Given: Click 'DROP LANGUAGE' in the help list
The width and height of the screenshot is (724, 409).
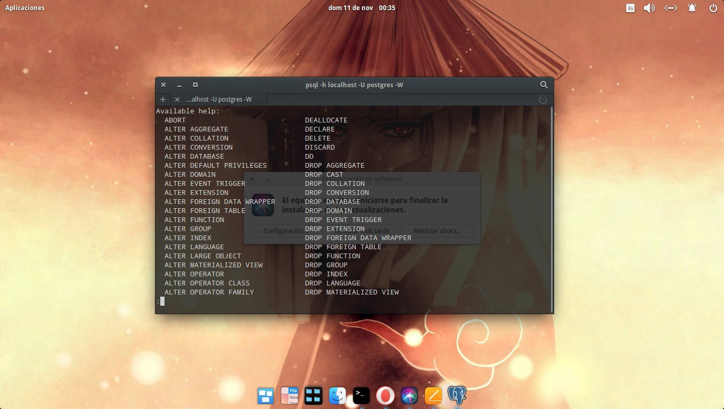Looking at the screenshot, I should click(x=333, y=283).
